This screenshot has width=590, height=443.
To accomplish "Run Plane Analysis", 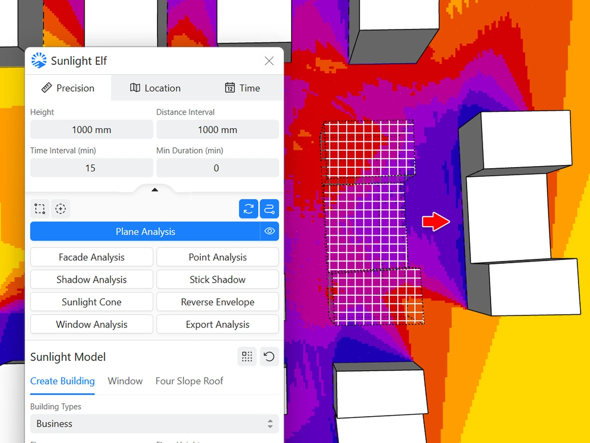I will pyautogui.click(x=145, y=232).
